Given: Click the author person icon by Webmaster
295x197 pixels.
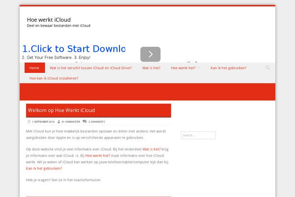Looking at the screenshot, I should [59, 122].
